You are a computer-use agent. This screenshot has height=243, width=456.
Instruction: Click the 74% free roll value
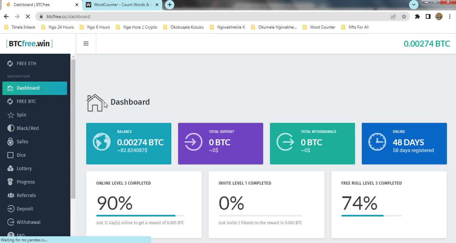coord(359,203)
